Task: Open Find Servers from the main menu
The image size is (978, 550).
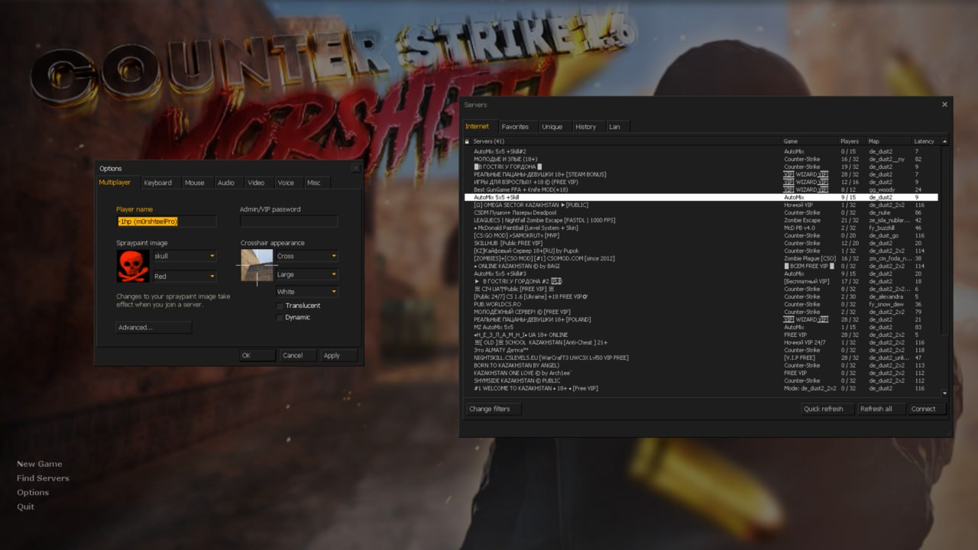Action: pos(43,478)
